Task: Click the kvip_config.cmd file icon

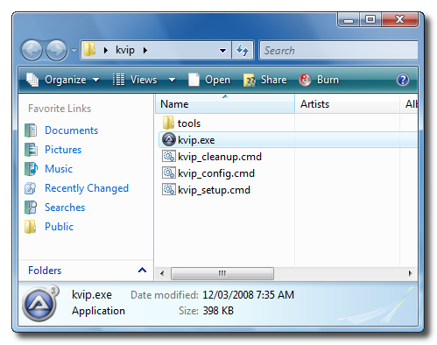Action: tap(169, 172)
